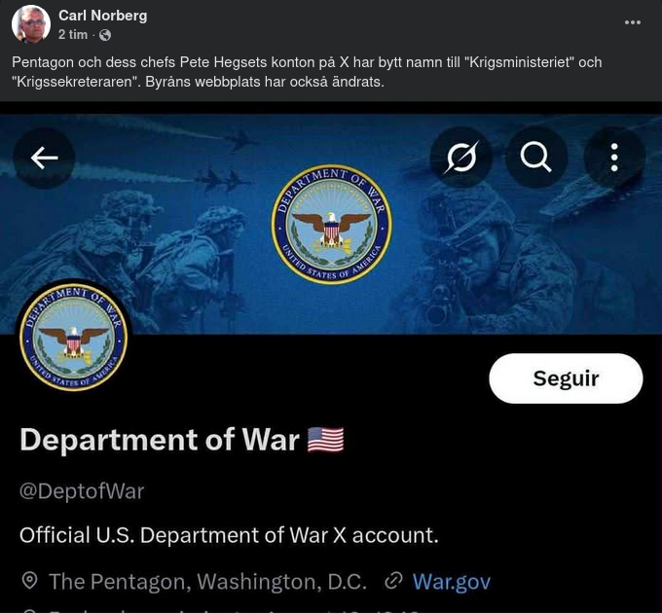The image size is (662, 613).
Task: Open the Carl Norberg author name link
Action: (102, 16)
